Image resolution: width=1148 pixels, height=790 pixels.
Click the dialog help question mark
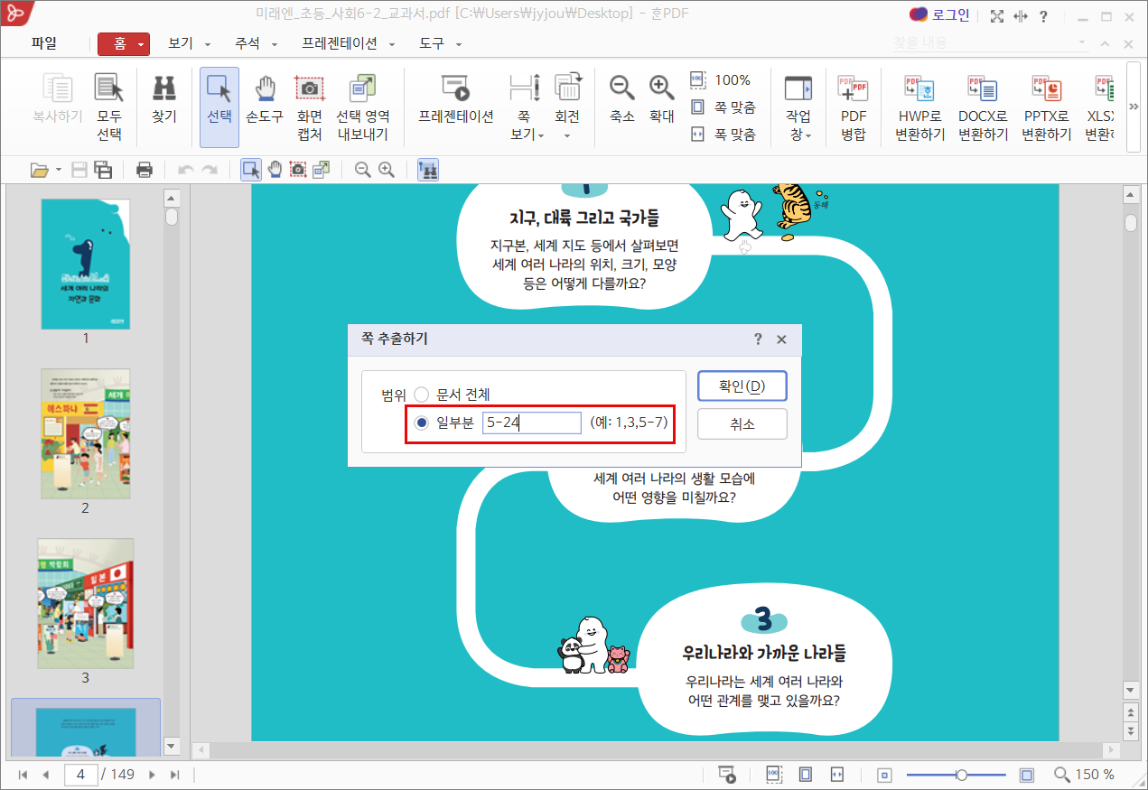[758, 339]
